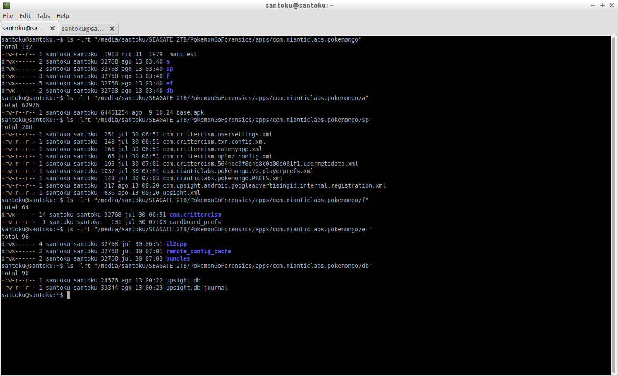
Task: Click the bundles directory name
Action: point(178,258)
